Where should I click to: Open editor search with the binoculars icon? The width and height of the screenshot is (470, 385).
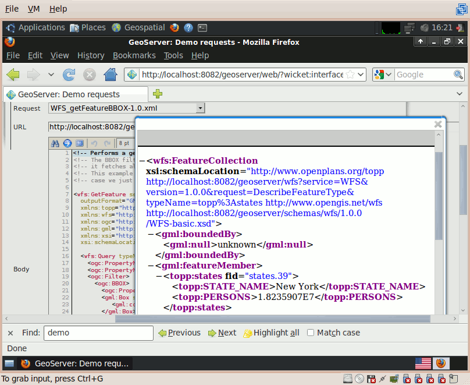tap(55, 143)
